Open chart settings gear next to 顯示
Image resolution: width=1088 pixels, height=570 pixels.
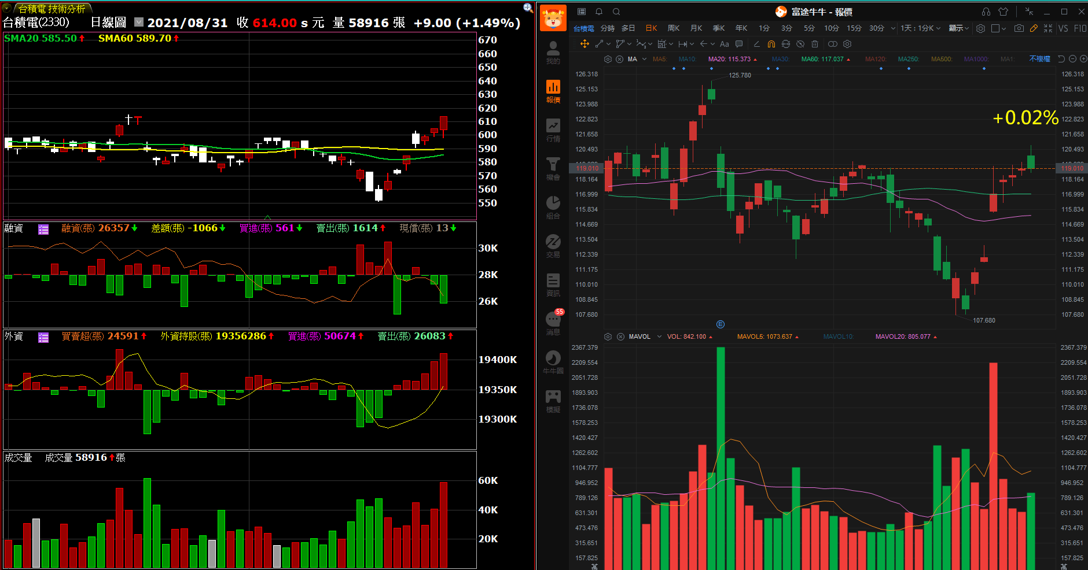[x=980, y=28]
